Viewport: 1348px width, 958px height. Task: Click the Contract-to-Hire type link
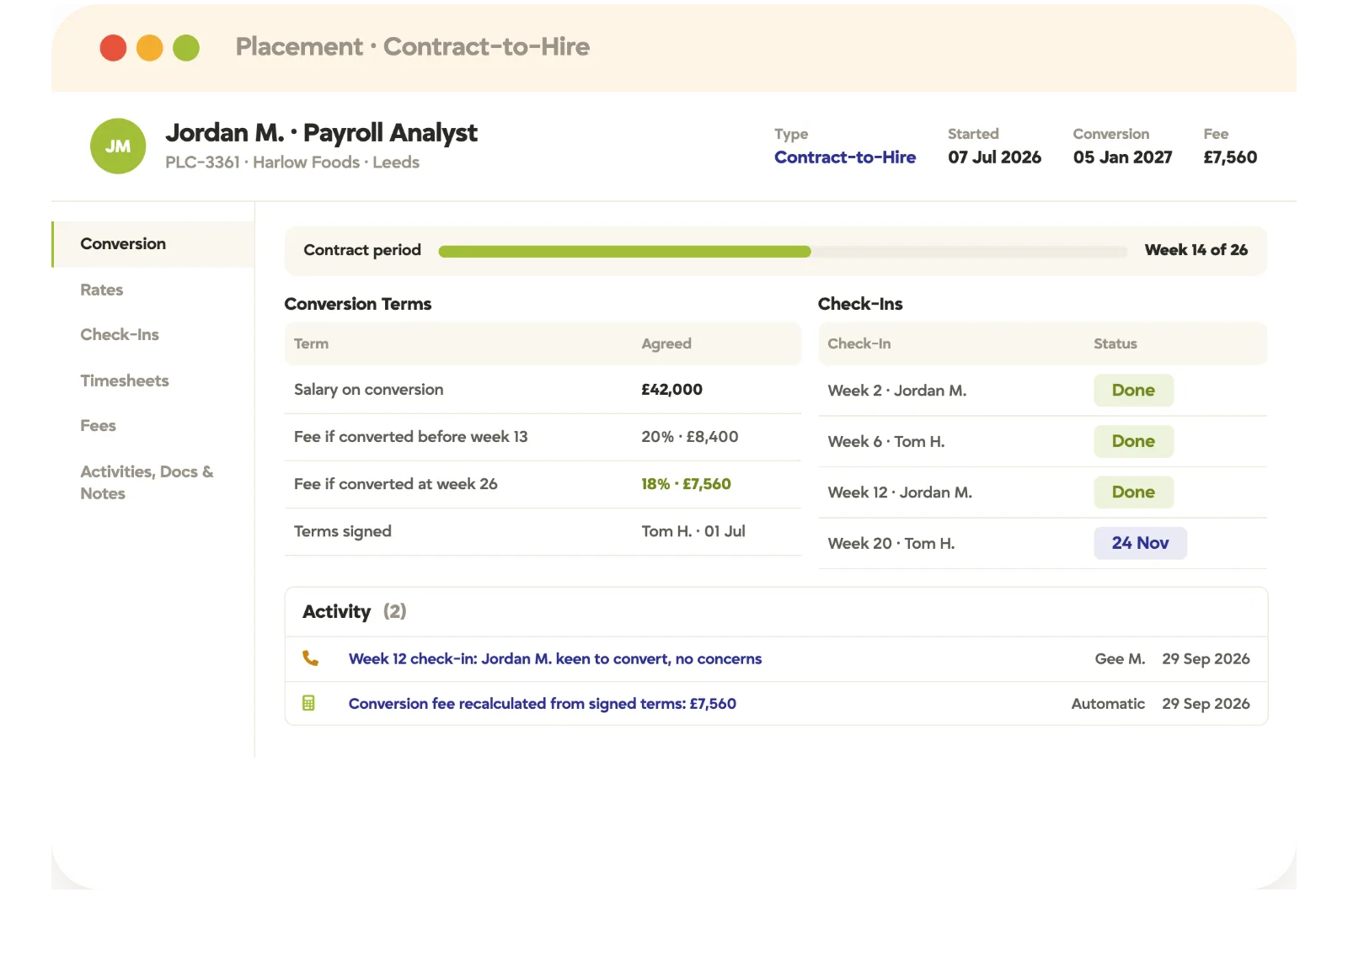[x=845, y=157]
